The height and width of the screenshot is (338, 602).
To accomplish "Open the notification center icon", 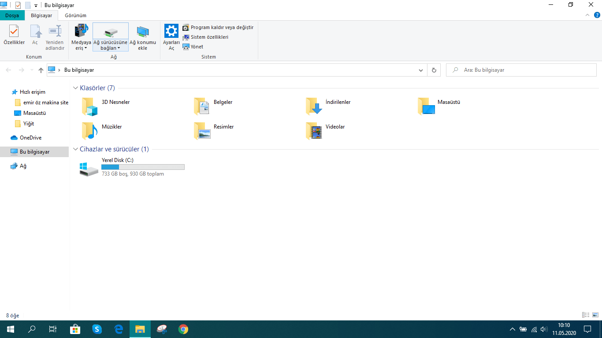I will pyautogui.click(x=587, y=329).
